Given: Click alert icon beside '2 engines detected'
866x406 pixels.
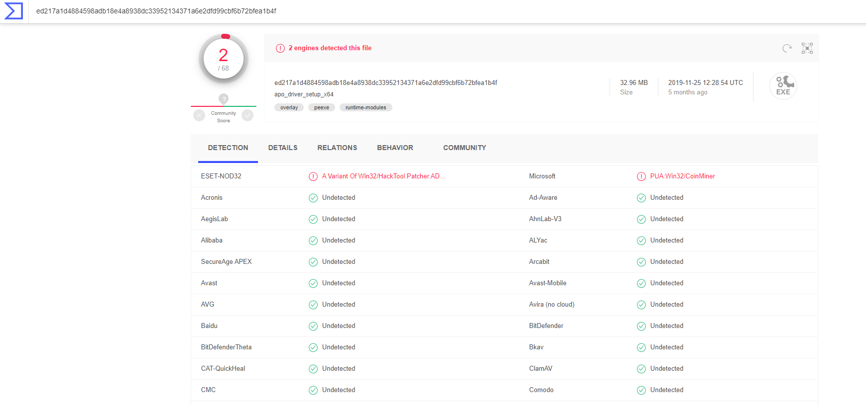Looking at the screenshot, I should pyautogui.click(x=280, y=48).
